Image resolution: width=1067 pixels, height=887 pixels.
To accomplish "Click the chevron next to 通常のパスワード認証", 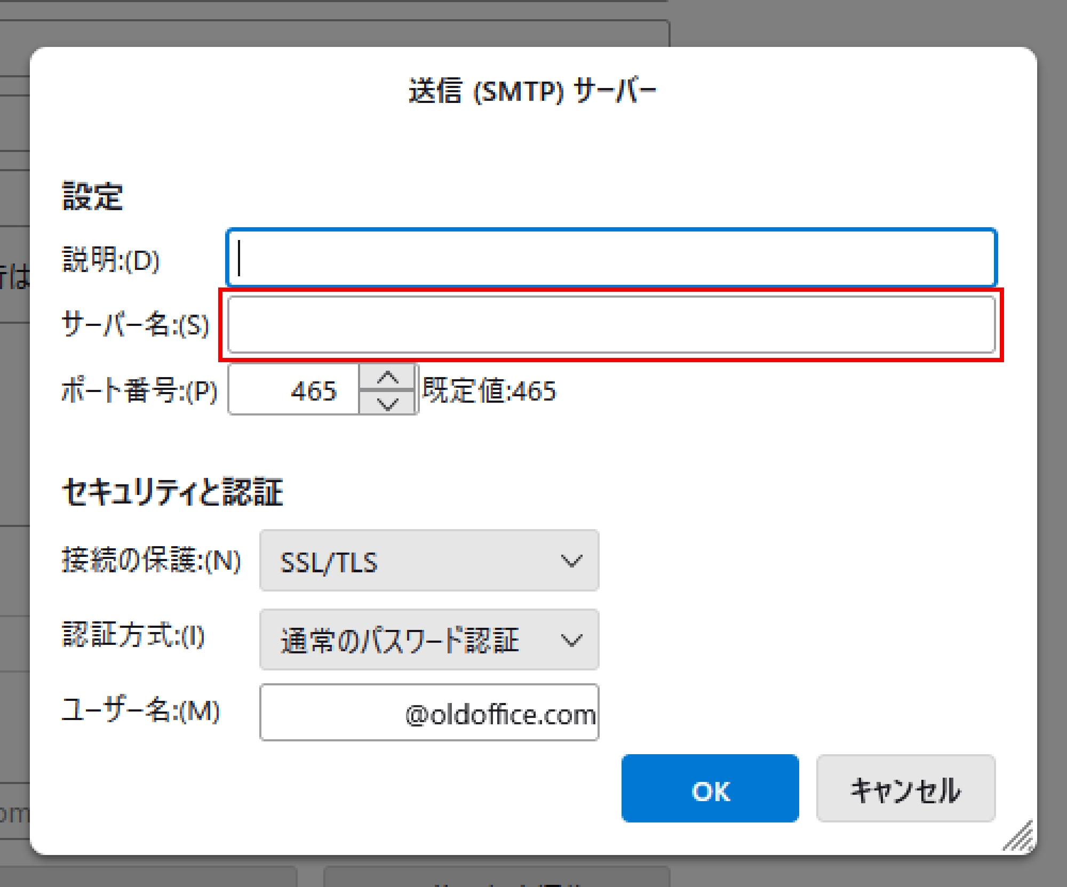I will pos(571,640).
